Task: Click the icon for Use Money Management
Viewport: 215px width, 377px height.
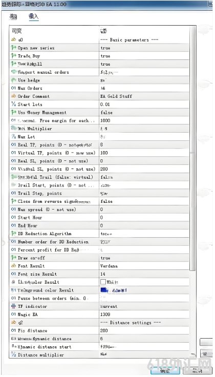Action: coord(13,113)
